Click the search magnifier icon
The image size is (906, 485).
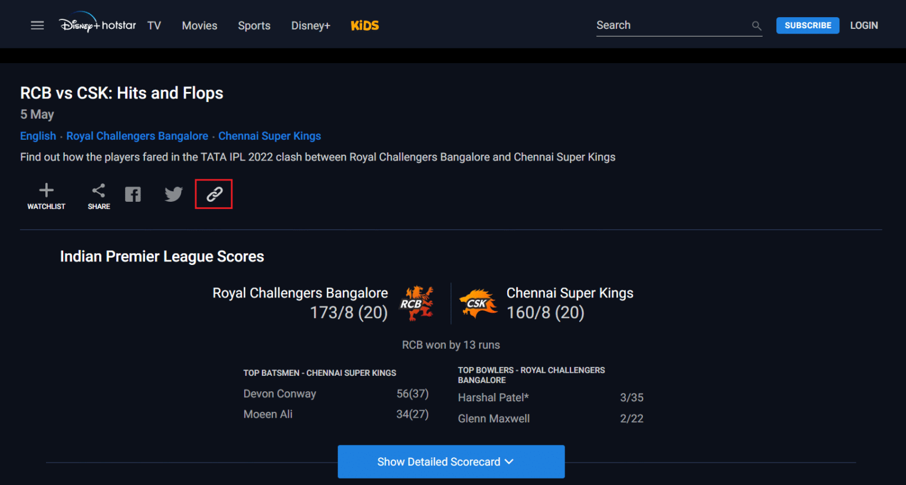click(x=757, y=25)
